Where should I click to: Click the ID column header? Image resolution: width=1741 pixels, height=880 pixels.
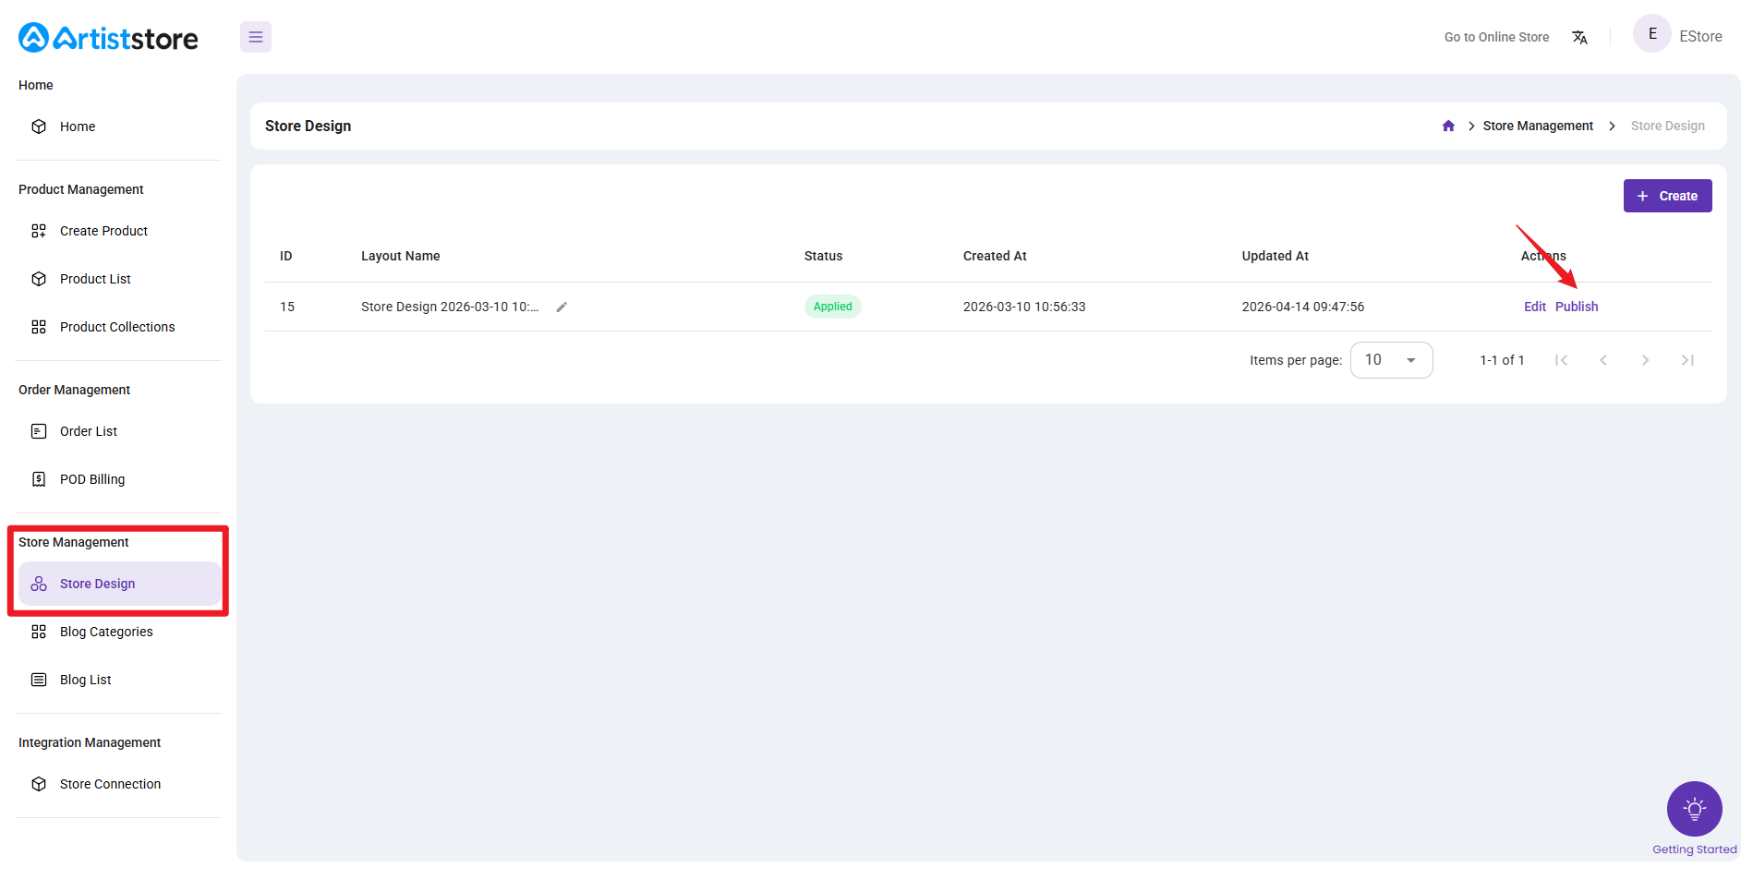[286, 256]
